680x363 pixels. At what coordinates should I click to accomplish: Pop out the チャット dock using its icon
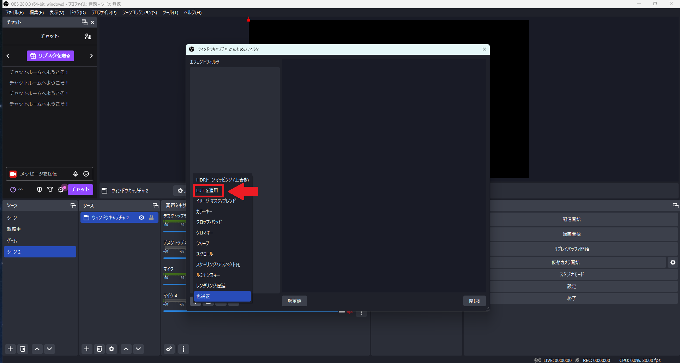84,22
